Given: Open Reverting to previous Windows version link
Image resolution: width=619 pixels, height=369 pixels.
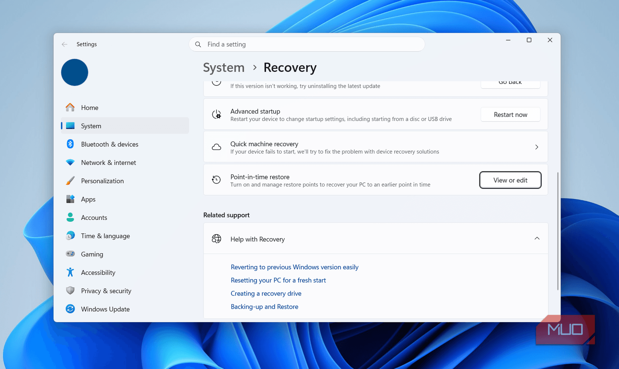Looking at the screenshot, I should pyautogui.click(x=294, y=267).
